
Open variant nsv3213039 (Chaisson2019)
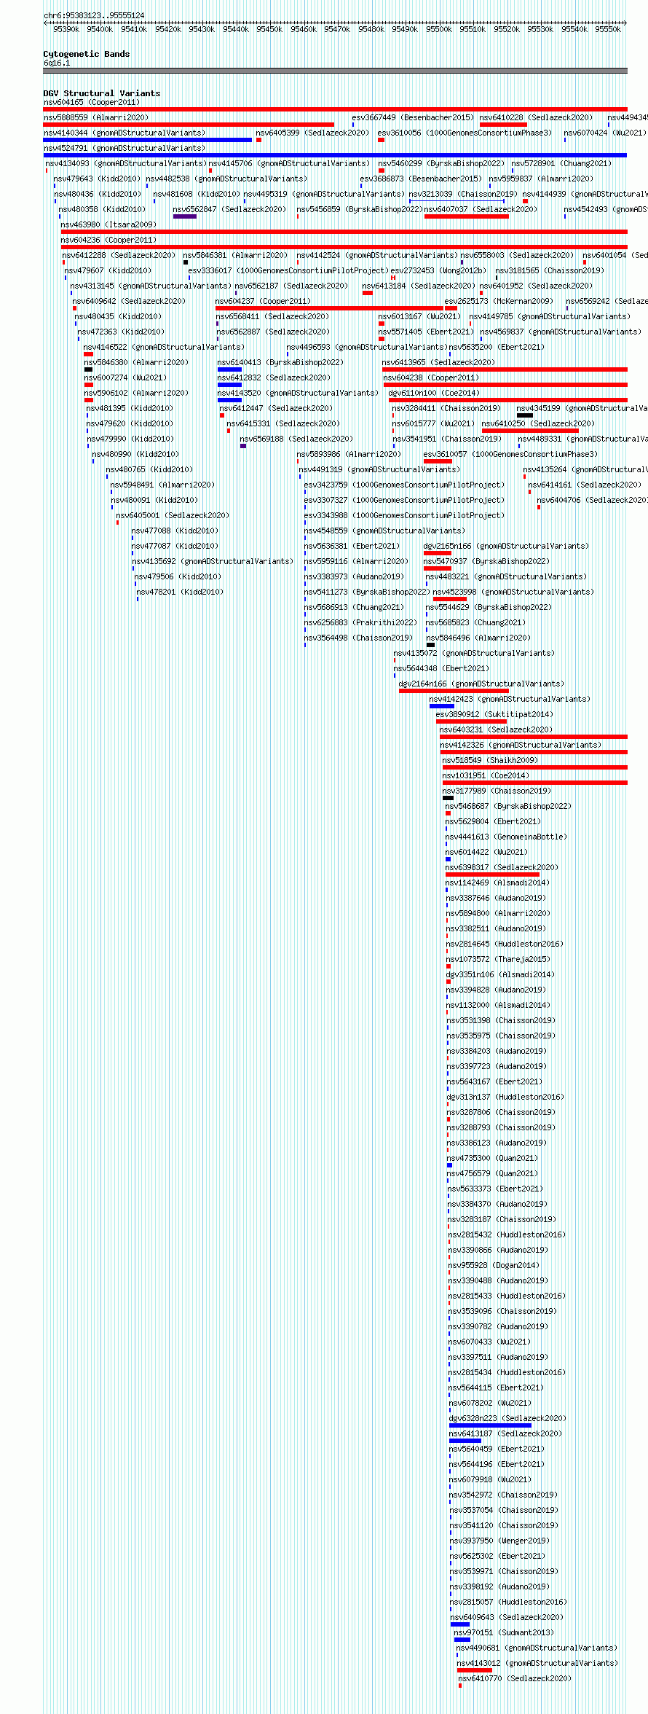[463, 194]
